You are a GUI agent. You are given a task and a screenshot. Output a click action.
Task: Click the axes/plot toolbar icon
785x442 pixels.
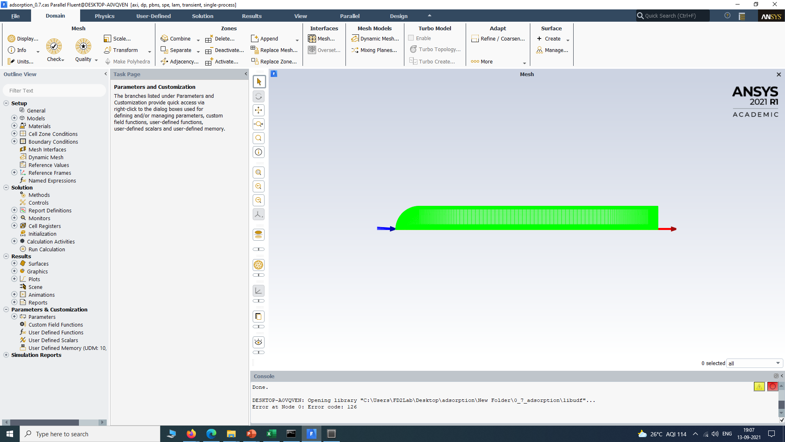pyautogui.click(x=259, y=291)
